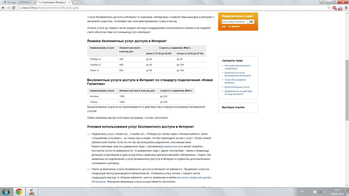This screenshot has width=349, height=196.
Task: Click the 'доверенностью' hyperlink in the text
Action: [x=173, y=146]
